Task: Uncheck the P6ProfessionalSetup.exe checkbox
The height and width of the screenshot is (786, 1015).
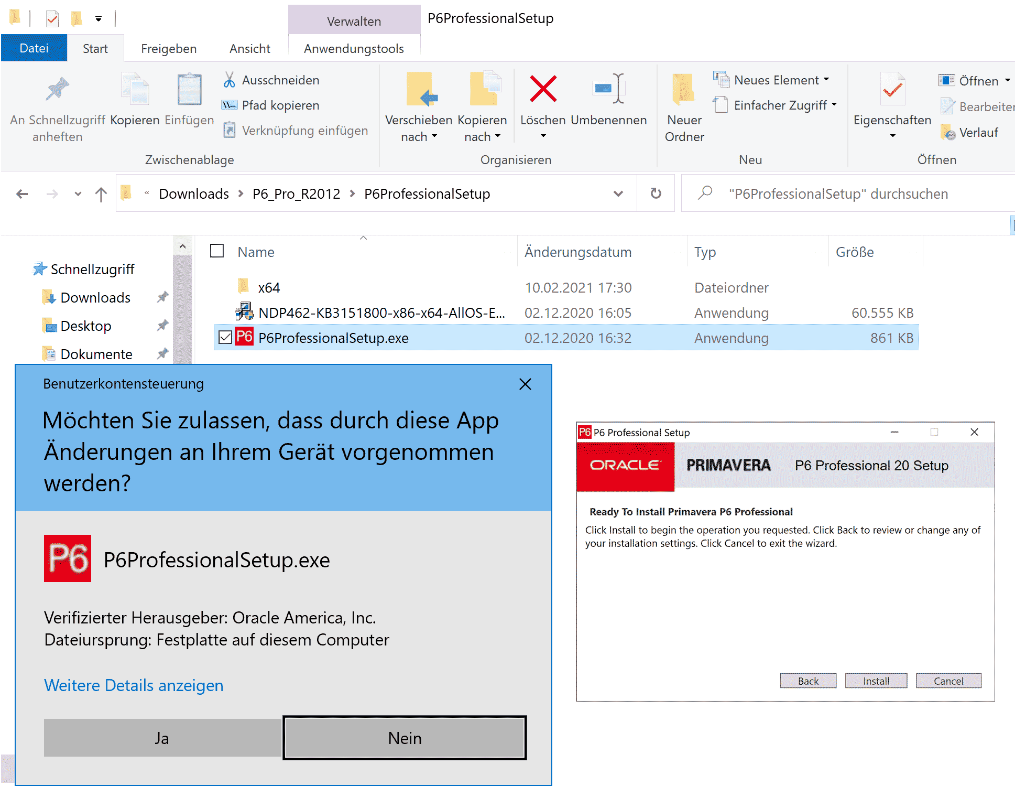Action: point(225,337)
